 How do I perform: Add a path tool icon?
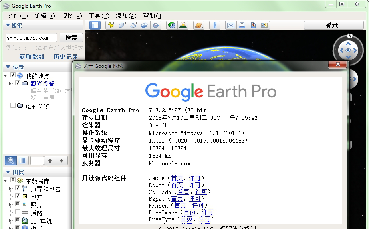[x=134, y=25]
